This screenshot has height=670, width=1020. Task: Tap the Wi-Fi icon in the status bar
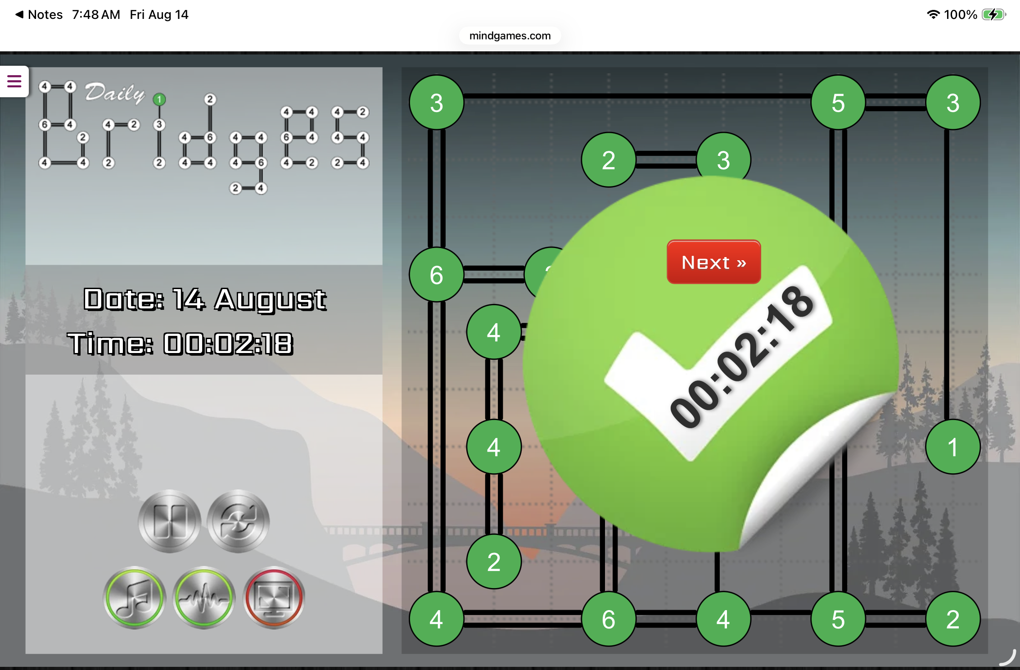(933, 14)
